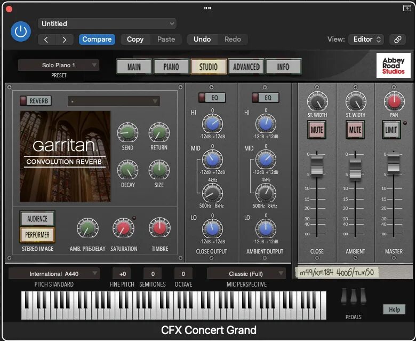Click the MASTER channel fader

394,162
